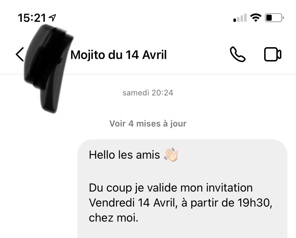Tap the battery indicator icon
296x238 pixels.
click(274, 18)
